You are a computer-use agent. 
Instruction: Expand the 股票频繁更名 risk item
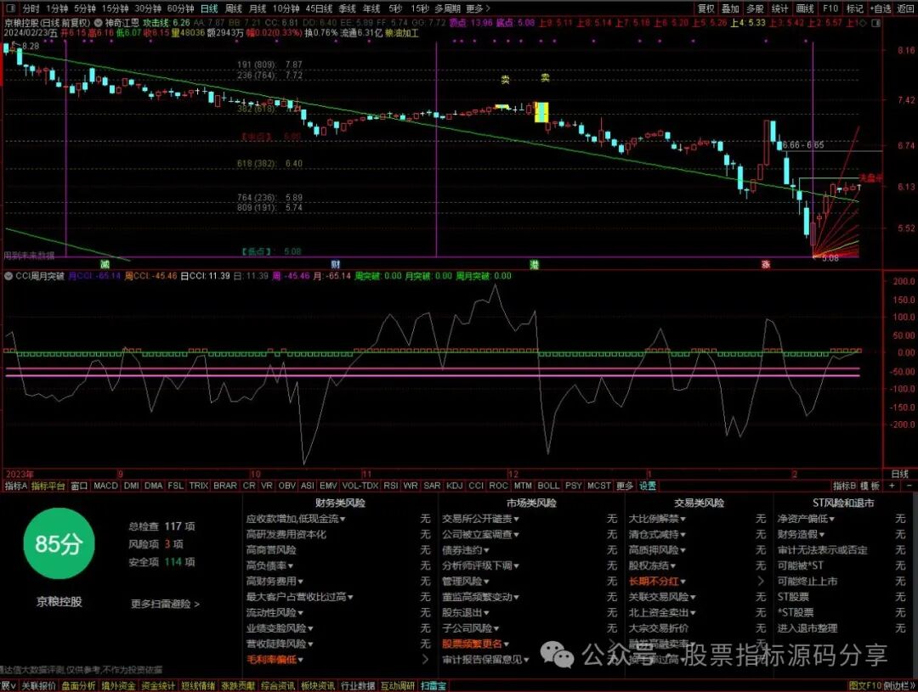pyautogui.click(x=476, y=644)
